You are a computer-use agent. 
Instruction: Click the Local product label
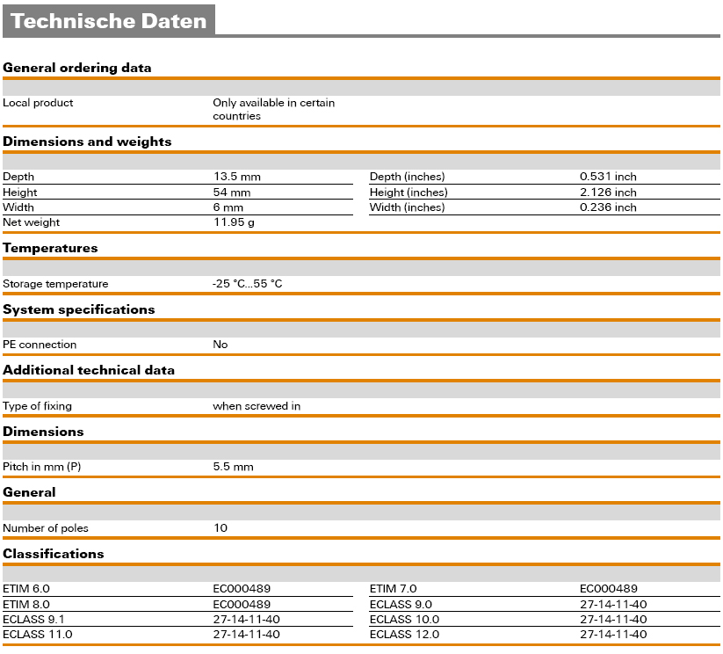[x=38, y=103]
